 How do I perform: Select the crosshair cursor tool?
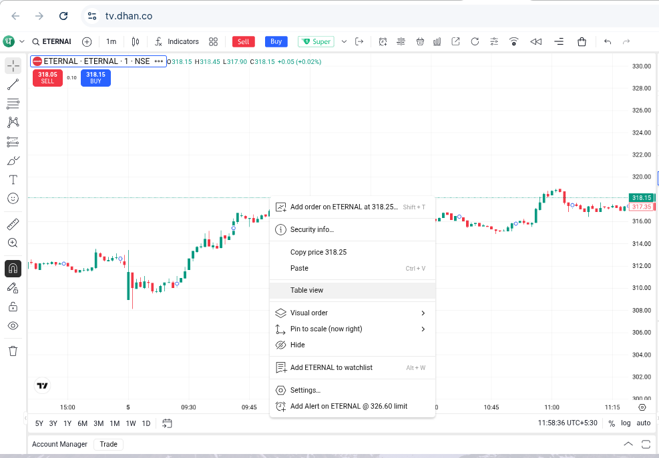tap(13, 65)
